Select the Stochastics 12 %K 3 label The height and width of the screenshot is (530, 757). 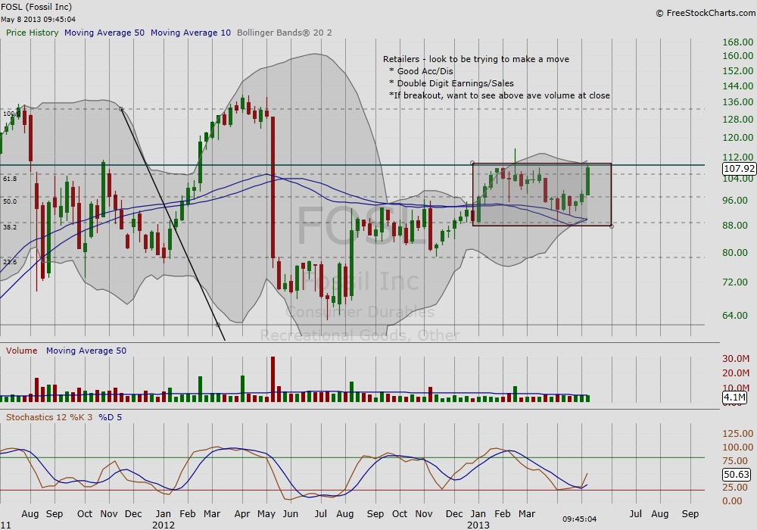48,417
